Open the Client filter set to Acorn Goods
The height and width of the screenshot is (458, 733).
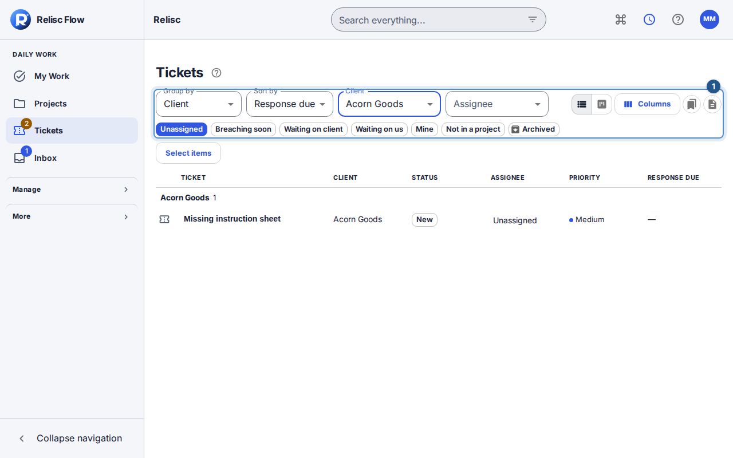tap(389, 104)
